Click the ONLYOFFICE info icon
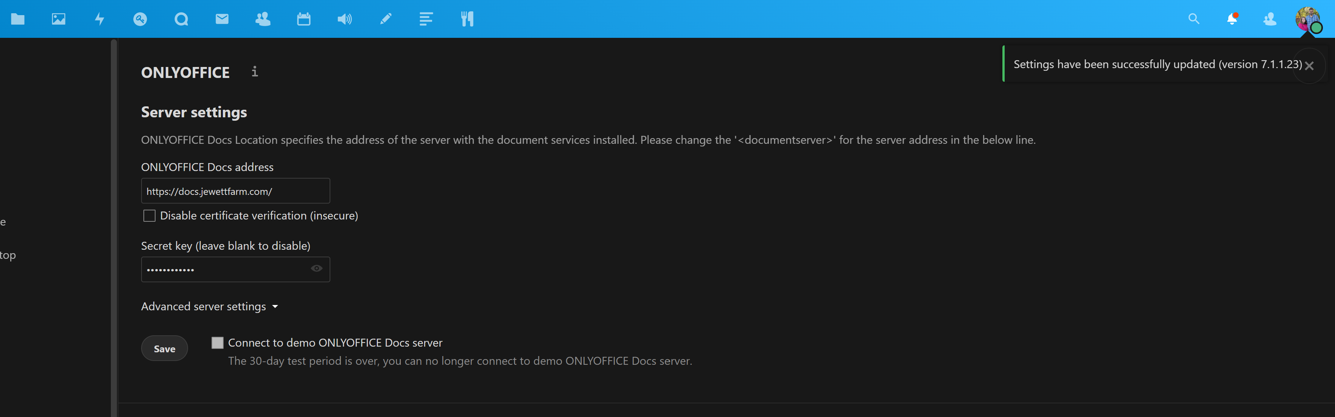Screen dimensions: 1335x417 pyautogui.click(x=254, y=72)
